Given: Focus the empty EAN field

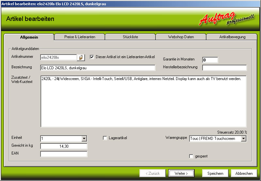Looking at the screenshot, I should pyautogui.click(x=64, y=154).
